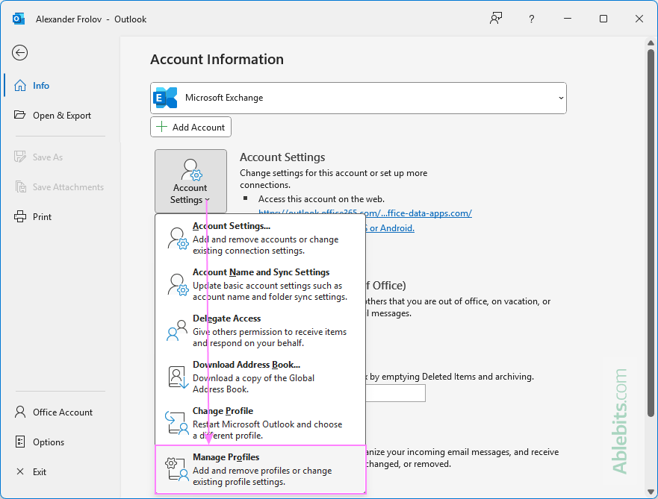
Task: Open Outlook Options
Action: coord(62,442)
